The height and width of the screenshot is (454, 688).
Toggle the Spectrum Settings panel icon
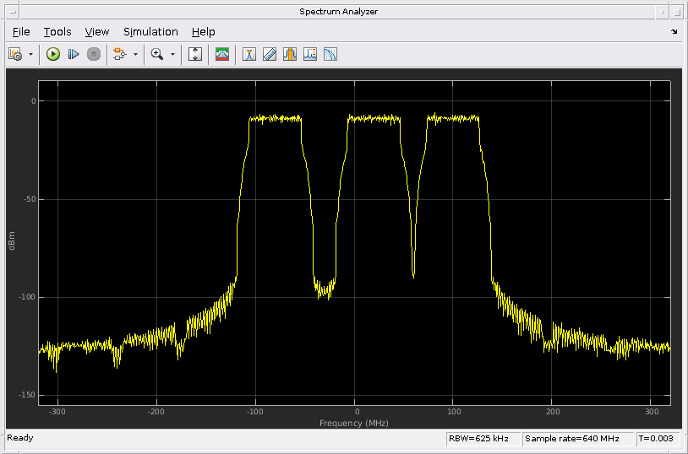(222, 54)
